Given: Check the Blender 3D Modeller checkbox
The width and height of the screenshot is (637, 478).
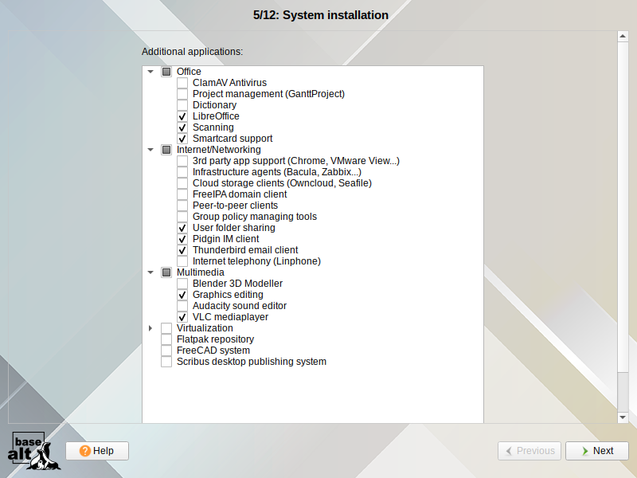Looking at the screenshot, I should point(182,284).
